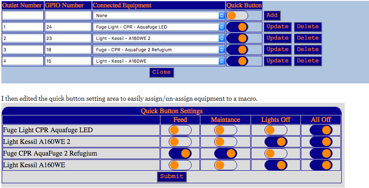The height and width of the screenshot is (188, 369).
Task: Click the empty Outlet Number field
Action: (23, 16)
